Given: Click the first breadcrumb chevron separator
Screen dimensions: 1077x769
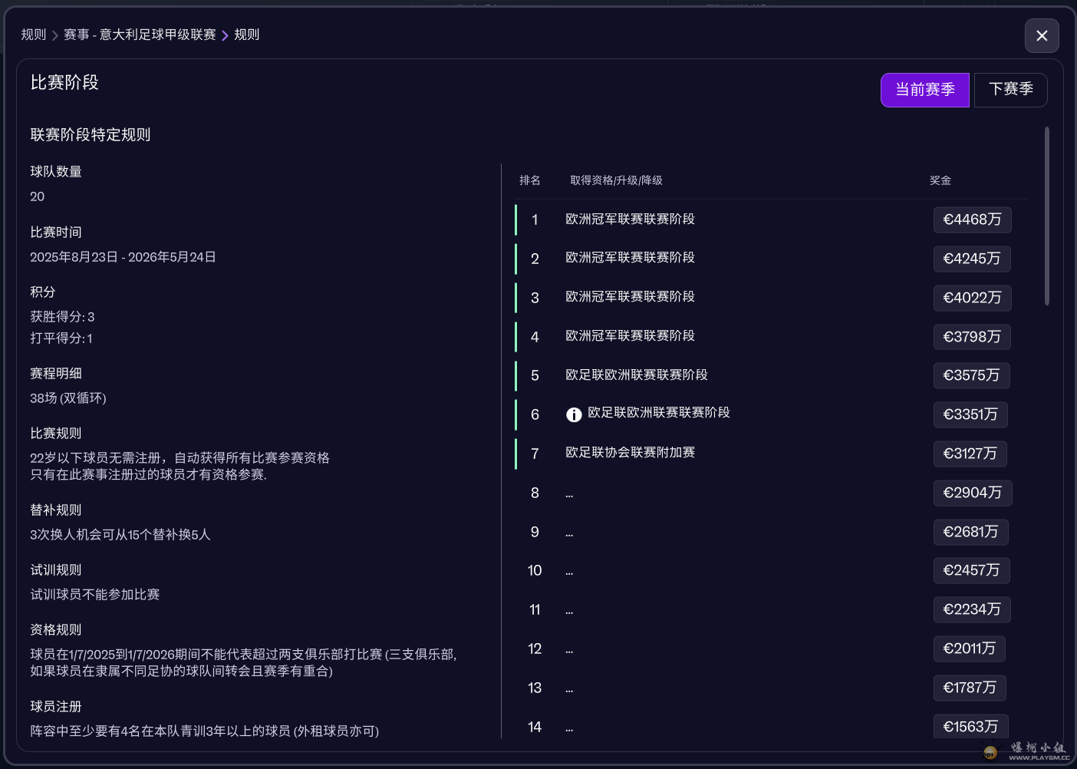Looking at the screenshot, I should coord(55,35).
